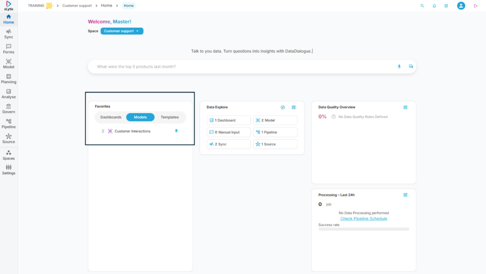Click the notification bell icon

(x=434, y=6)
